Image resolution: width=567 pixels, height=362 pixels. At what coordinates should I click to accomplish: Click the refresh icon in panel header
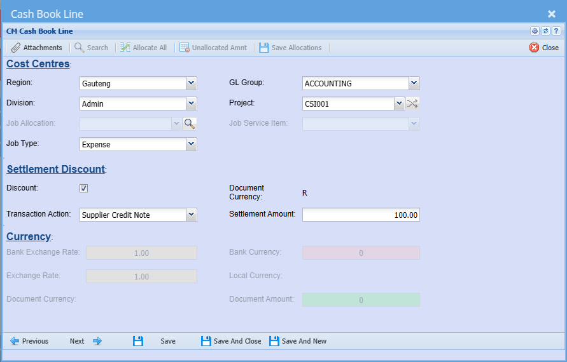(x=545, y=31)
